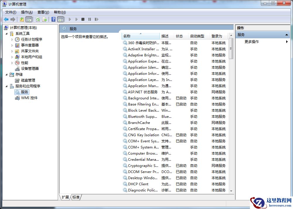Collapse the 服务 section in actions pane

tap(287, 35)
